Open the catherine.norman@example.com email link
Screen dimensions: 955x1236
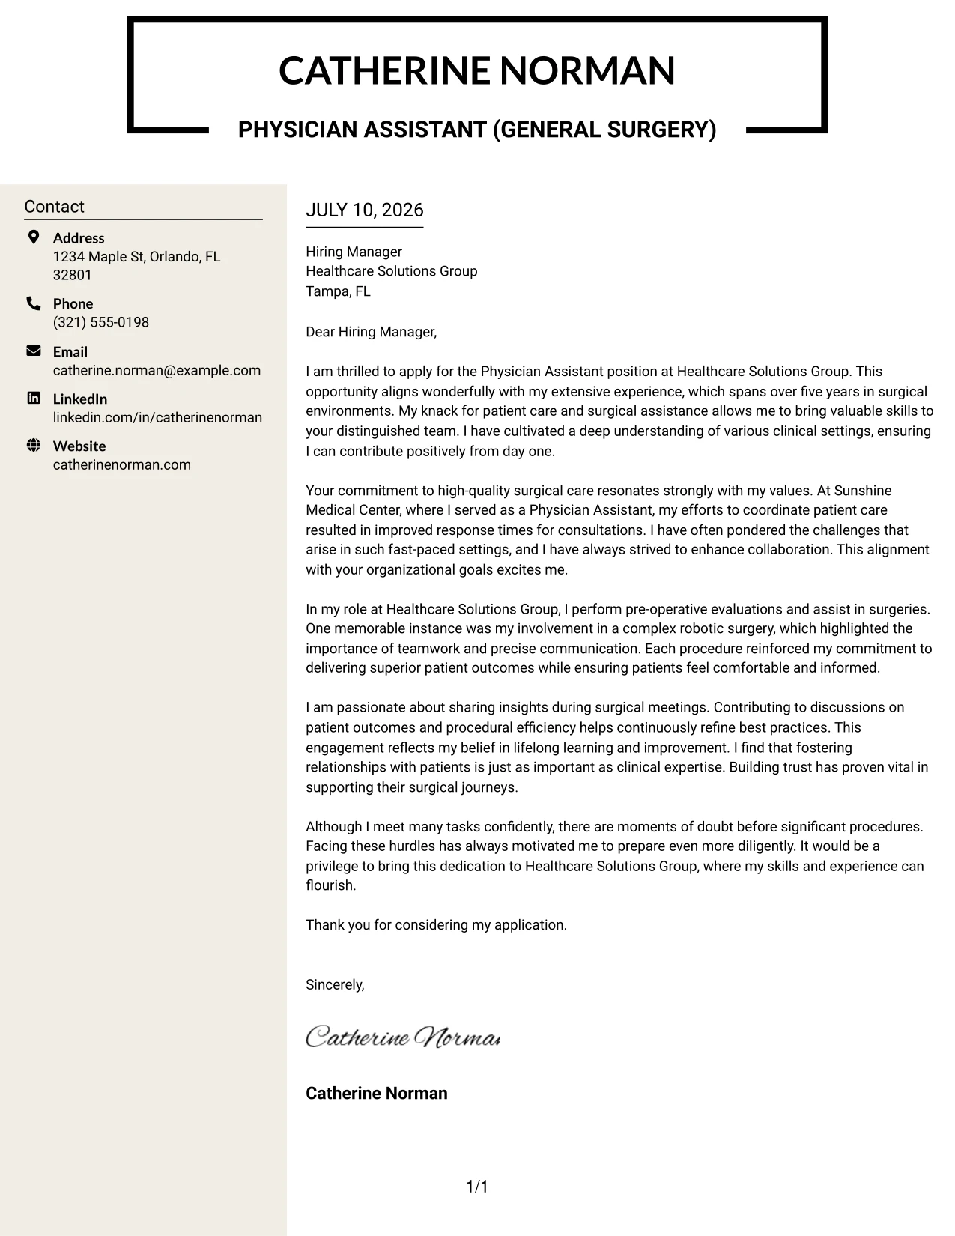(x=157, y=370)
